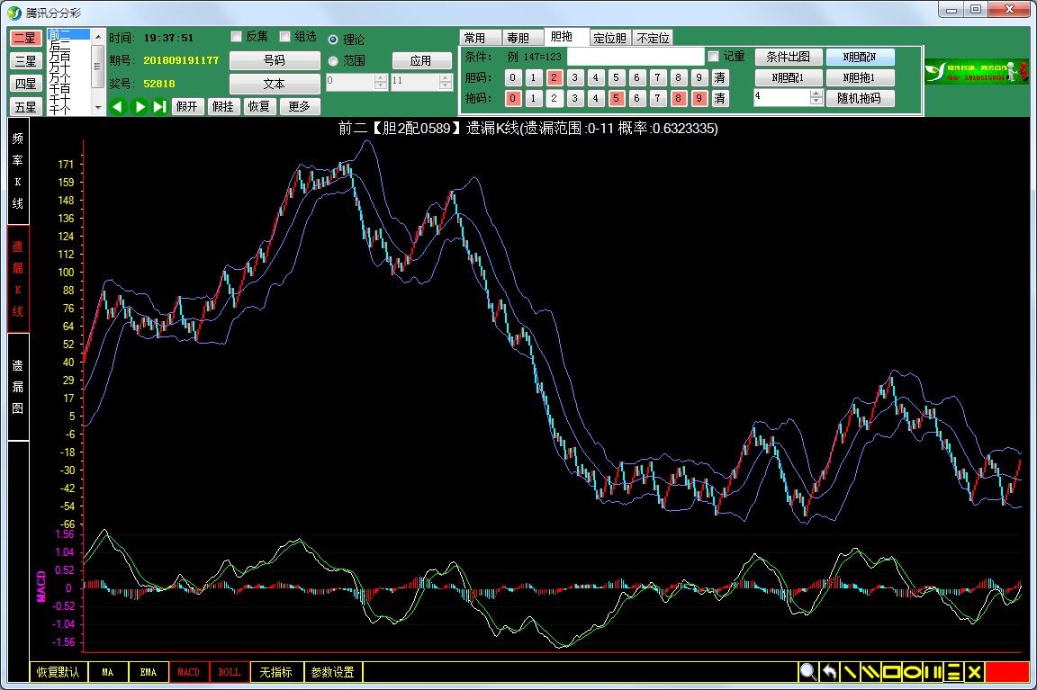Screen dimensions: 1037x690
Task: Select the ellipse drawing tool
Action: (912, 672)
